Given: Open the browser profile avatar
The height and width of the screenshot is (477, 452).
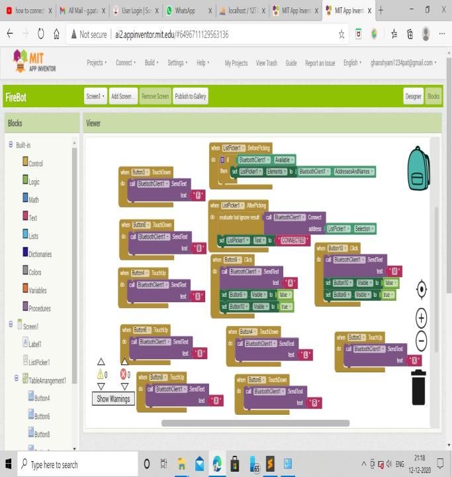Looking at the screenshot, I should click(426, 34).
